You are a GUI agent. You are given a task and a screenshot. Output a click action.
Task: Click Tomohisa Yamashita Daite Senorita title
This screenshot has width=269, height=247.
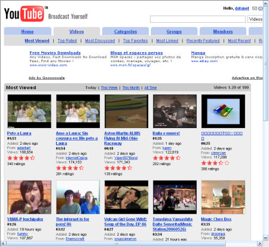click(x=173, y=224)
